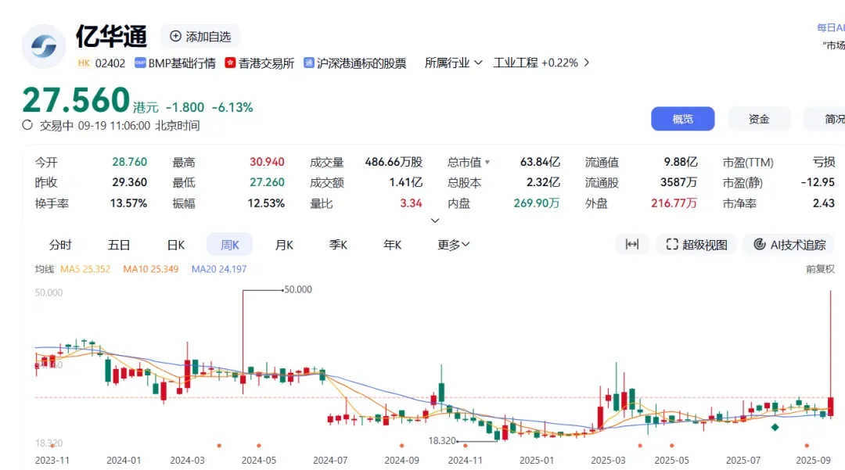This screenshot has height=470, width=845.
Task: Click the 换手率 value 13.57%
Action: [x=128, y=203]
